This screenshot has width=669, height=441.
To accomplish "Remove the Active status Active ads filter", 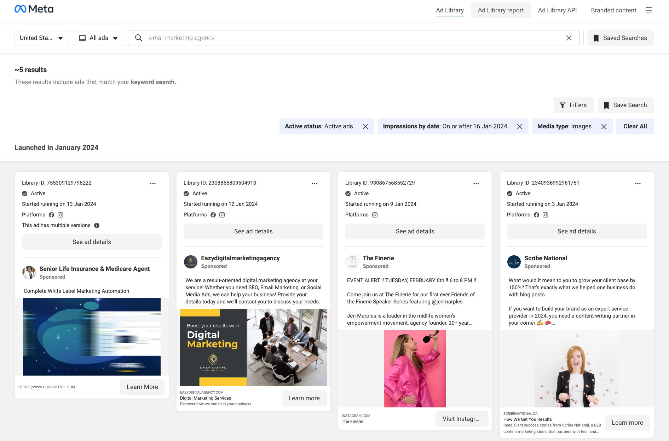I will pos(366,126).
